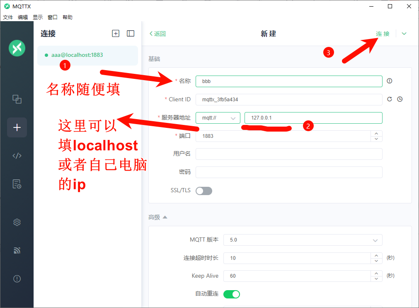
Task: Click the server address field 127.0.0.1
Action: point(313,118)
